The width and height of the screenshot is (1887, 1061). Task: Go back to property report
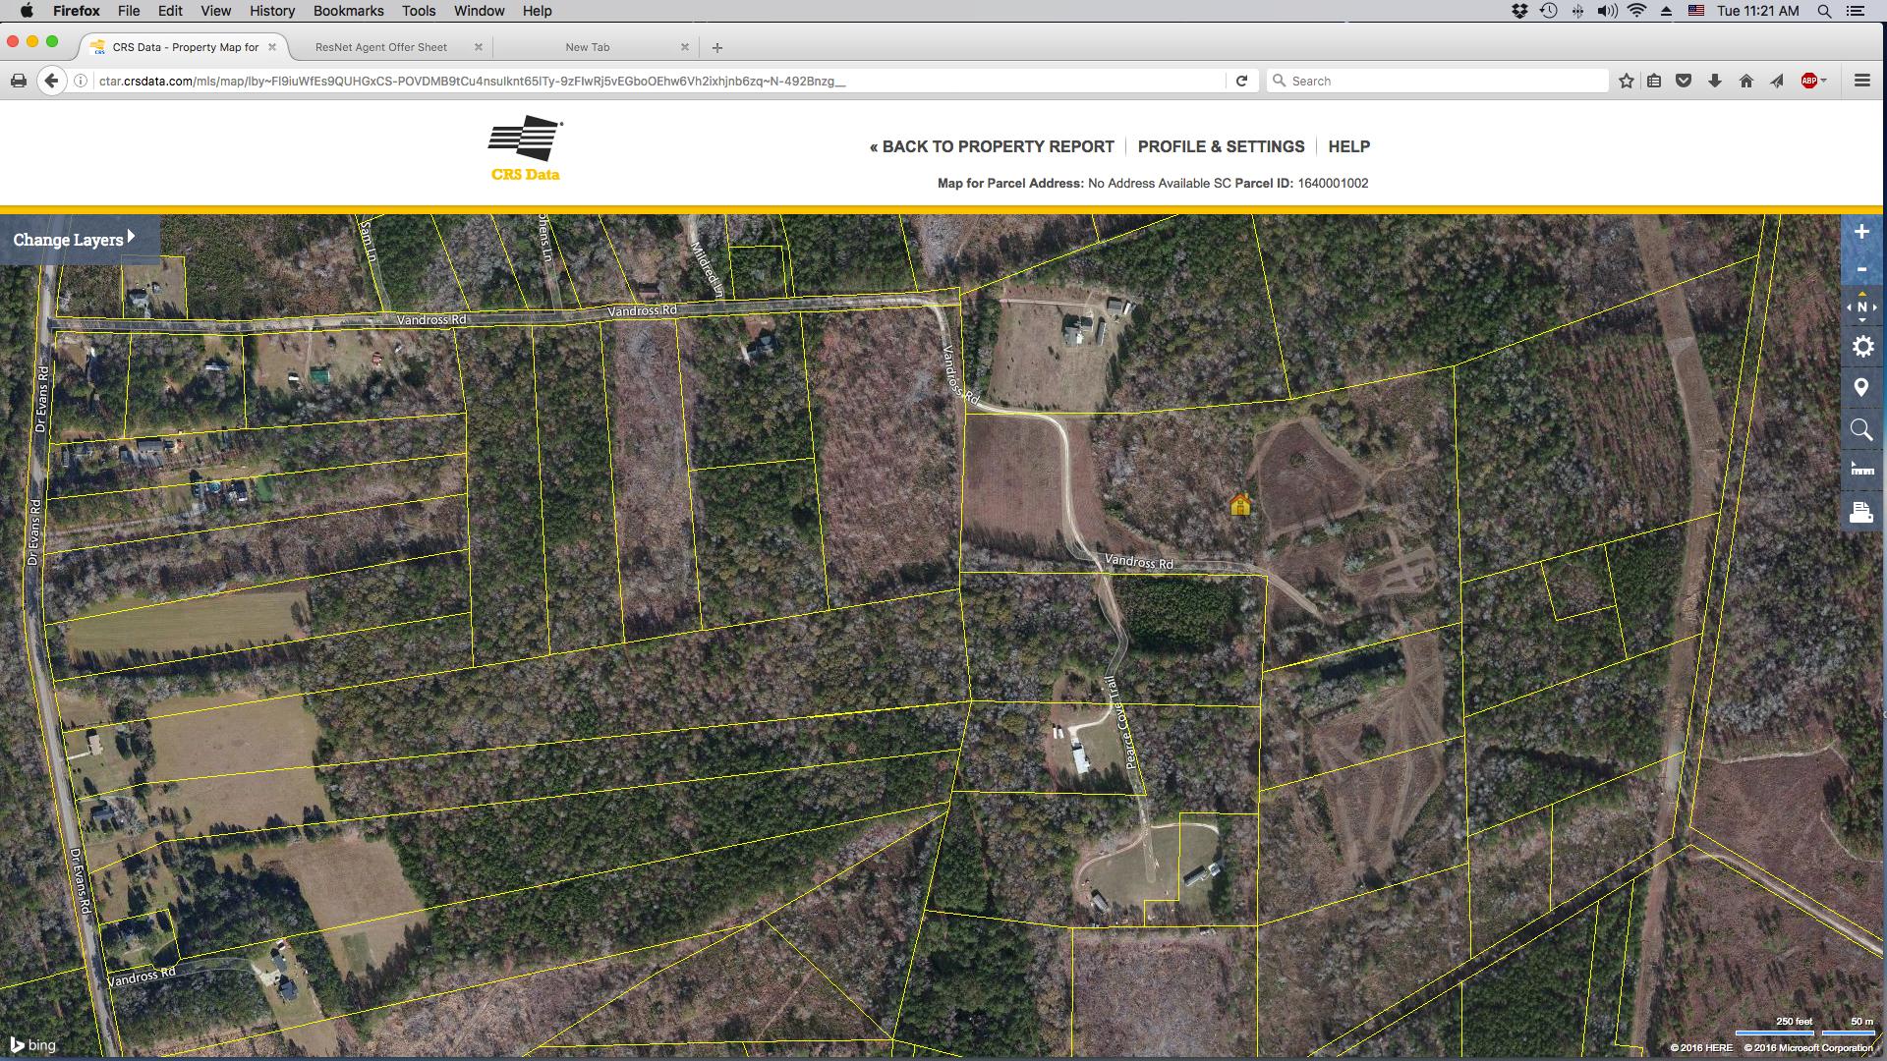tap(992, 146)
